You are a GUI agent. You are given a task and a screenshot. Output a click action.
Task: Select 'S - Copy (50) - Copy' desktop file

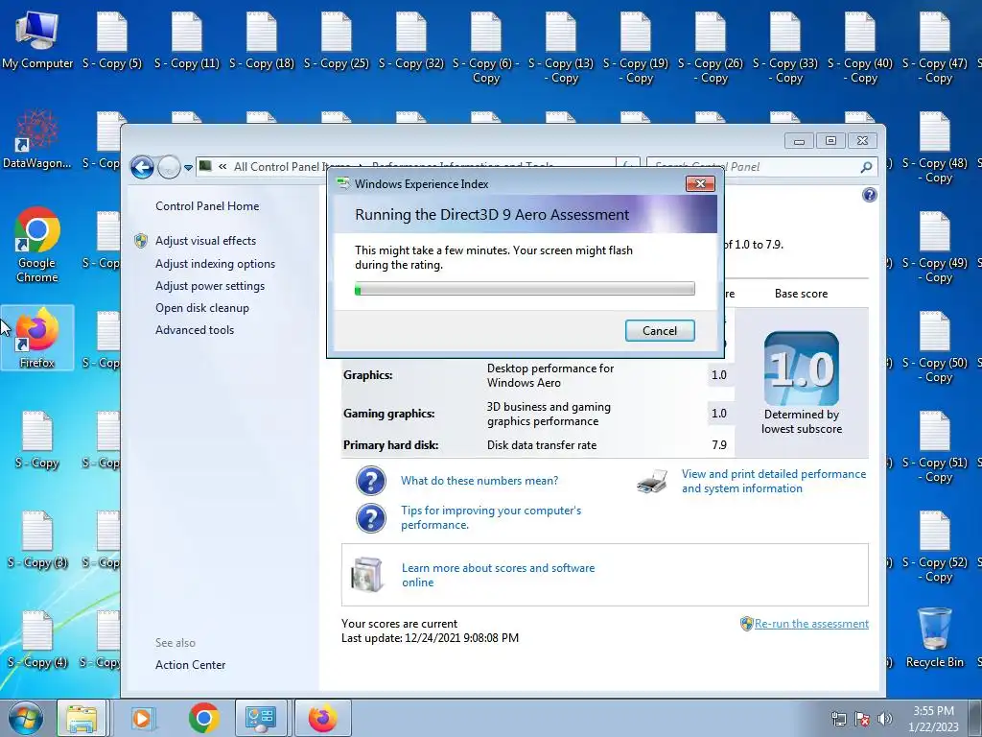click(934, 346)
